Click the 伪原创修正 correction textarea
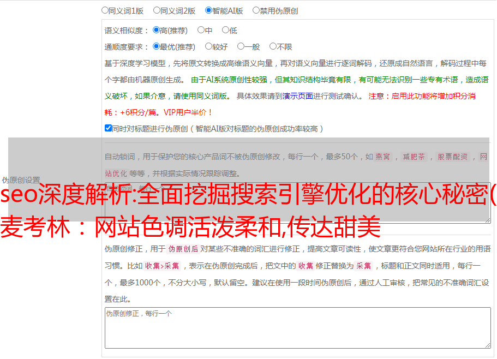497x359 pixels. [298, 328]
